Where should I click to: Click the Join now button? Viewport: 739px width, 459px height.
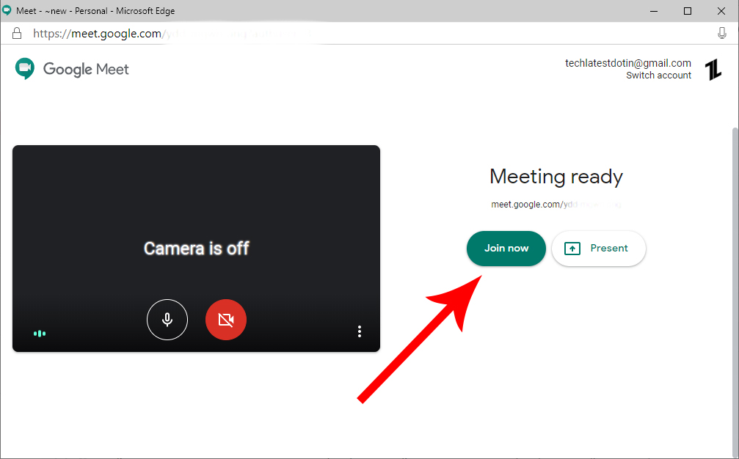(x=506, y=248)
